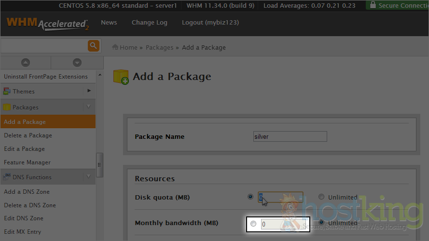The width and height of the screenshot is (429, 241).
Task: Select the Monthly bandwidth custom value radio
Action: 253,224
